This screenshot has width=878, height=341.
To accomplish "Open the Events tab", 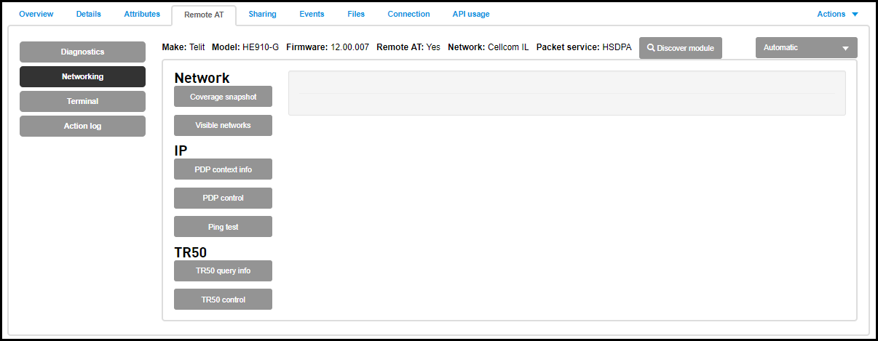I will point(312,14).
